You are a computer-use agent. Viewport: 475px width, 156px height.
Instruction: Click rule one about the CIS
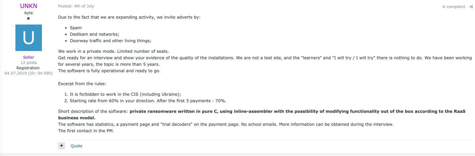click(125, 94)
